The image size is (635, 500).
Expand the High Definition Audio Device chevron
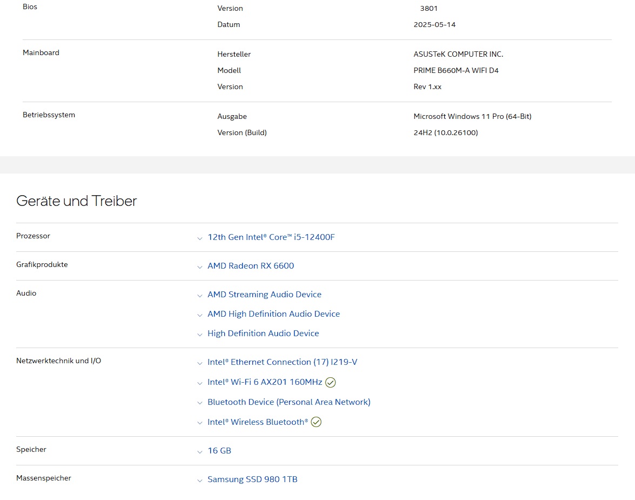(199, 335)
